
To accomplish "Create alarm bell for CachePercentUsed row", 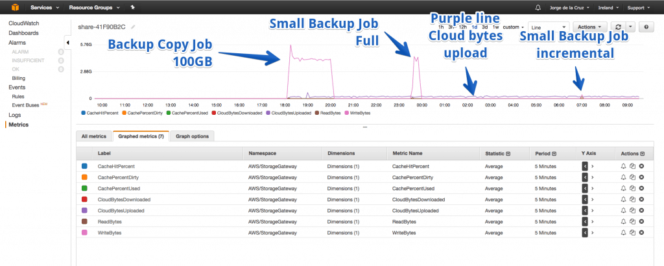I will 623,189.
